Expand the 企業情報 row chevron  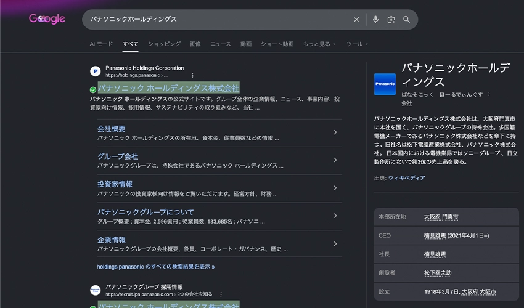[x=335, y=244]
